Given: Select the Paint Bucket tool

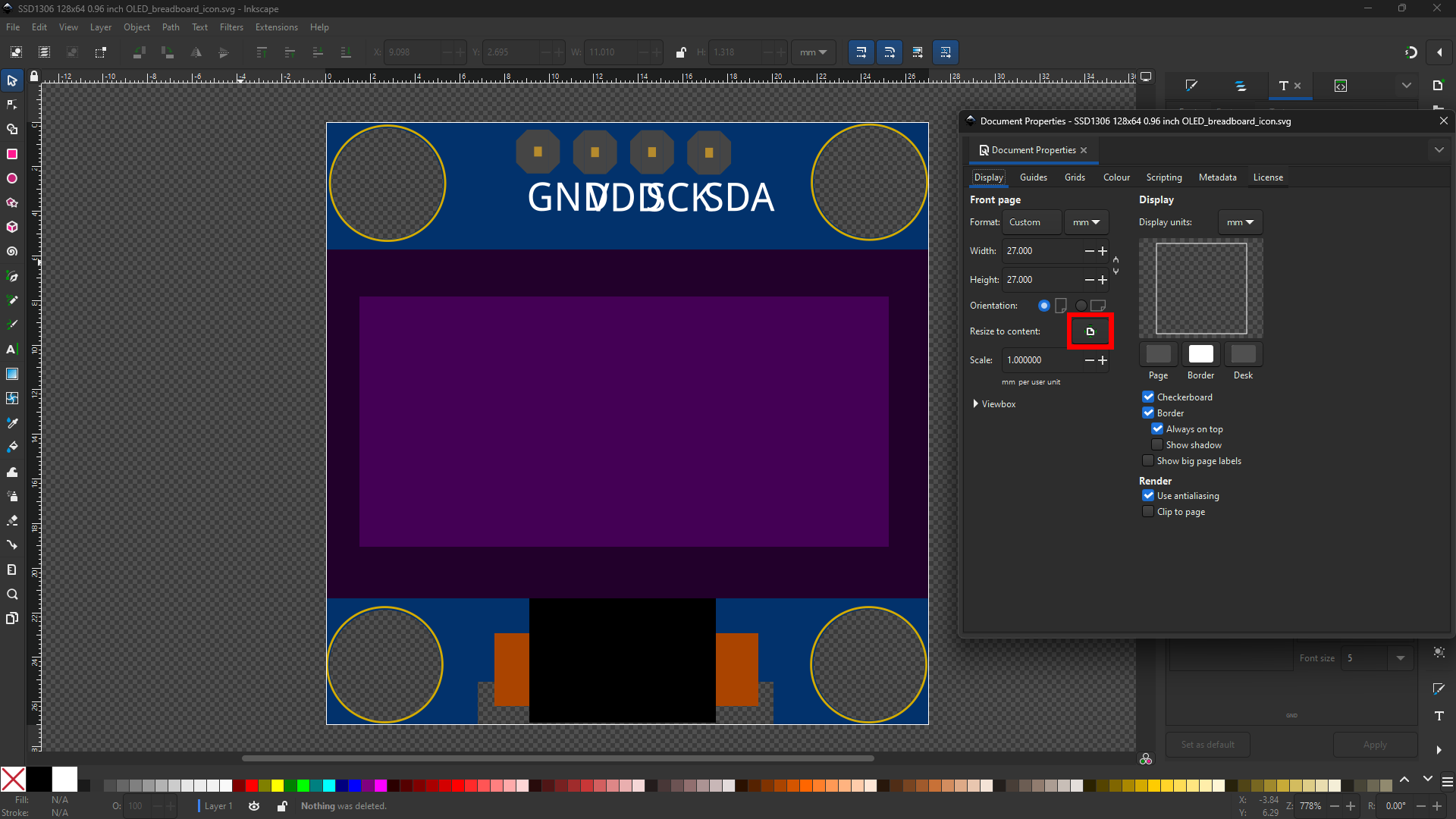Looking at the screenshot, I should pyautogui.click(x=12, y=447).
